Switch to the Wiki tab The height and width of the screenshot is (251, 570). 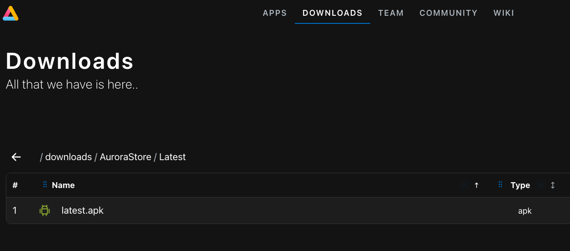pyautogui.click(x=504, y=13)
